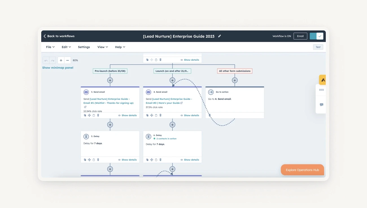Open Email #1 Waitlist email link
367x208 pixels.
pos(108,101)
